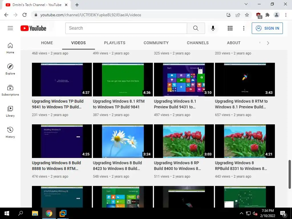Viewport: 292px width, 219px height.
Task: Open a new browser tab
Action: click(77, 5)
